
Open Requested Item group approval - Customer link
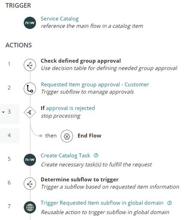95,84
